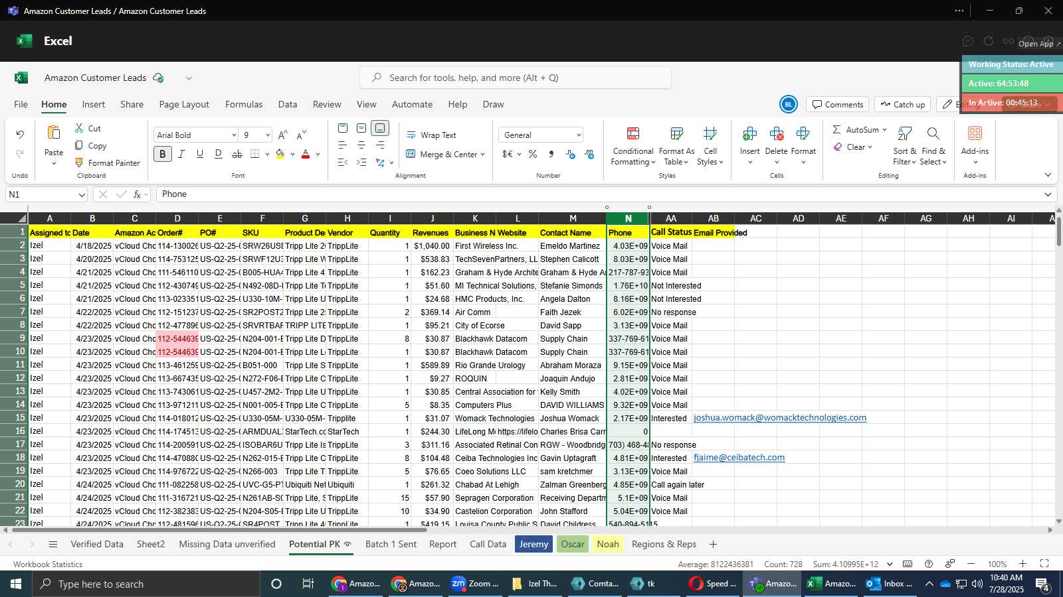Toggle Bold formatting
The height and width of the screenshot is (597, 1063).
point(163,154)
